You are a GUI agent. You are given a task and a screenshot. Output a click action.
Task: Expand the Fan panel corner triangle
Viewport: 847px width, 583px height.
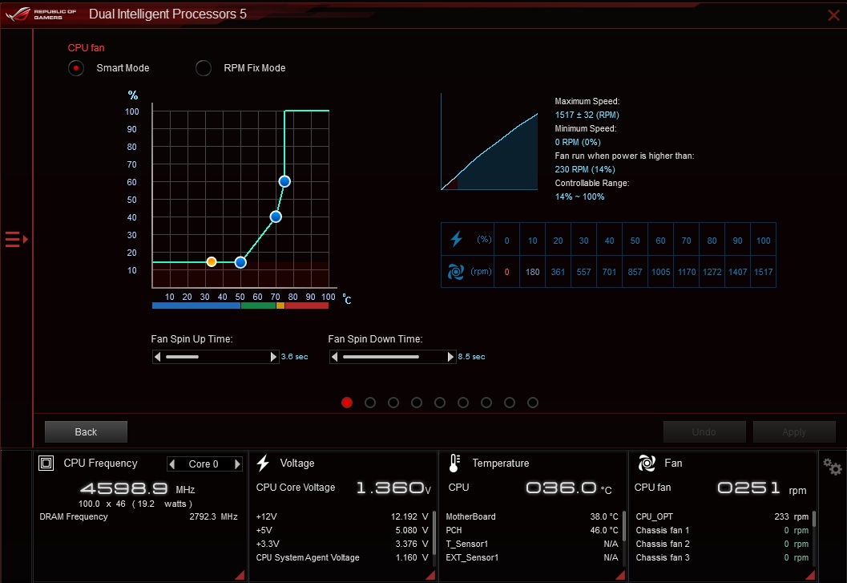810,576
